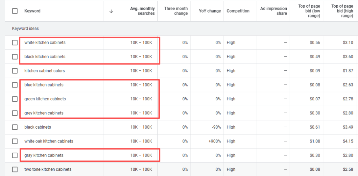Select the two tone kitchen cabinets checkbox
The width and height of the screenshot is (358, 176).
(15, 169)
